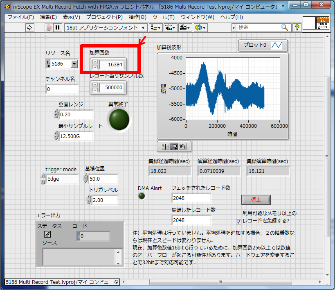
Task: Open the ウィンドウ(W) menu
Action: 198,17
